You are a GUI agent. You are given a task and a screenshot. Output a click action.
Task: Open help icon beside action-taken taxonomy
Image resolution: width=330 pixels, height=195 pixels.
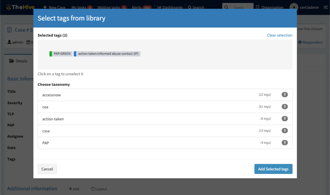pyautogui.click(x=285, y=119)
